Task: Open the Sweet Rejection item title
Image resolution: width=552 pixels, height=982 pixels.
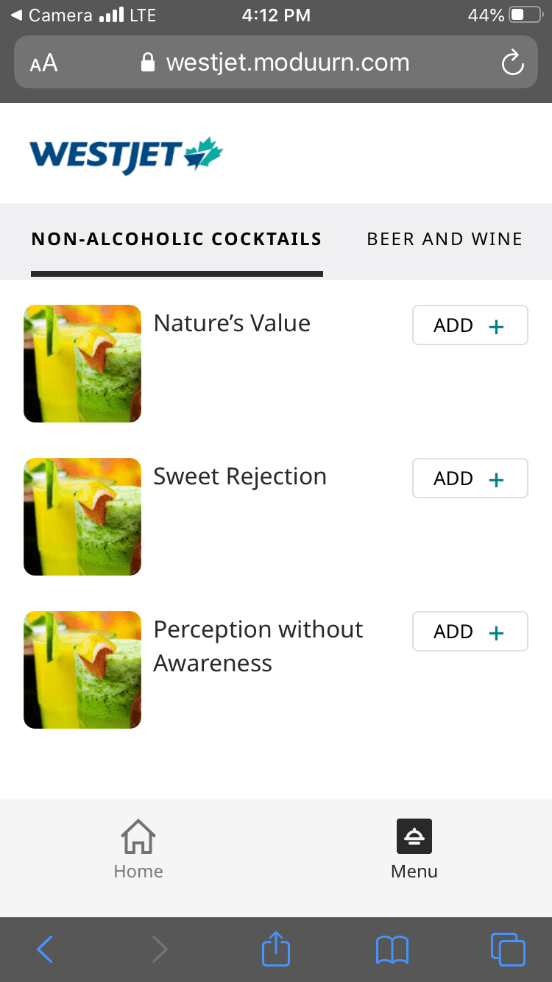Action: (x=240, y=477)
